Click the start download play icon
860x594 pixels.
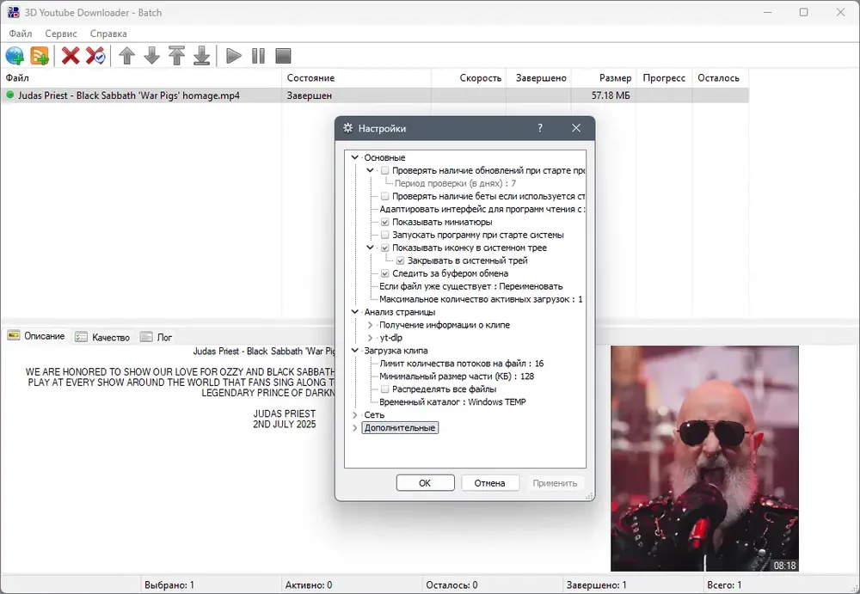tap(234, 56)
